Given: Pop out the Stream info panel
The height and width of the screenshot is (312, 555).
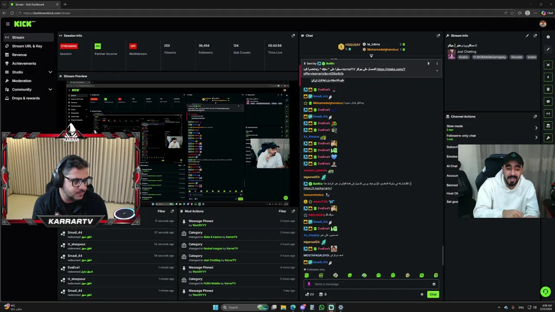Looking at the screenshot, I should pos(535,36).
